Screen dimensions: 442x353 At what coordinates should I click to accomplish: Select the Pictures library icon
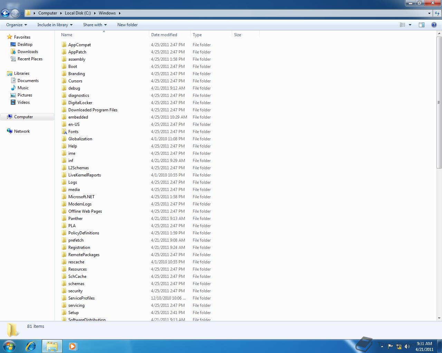(13, 95)
